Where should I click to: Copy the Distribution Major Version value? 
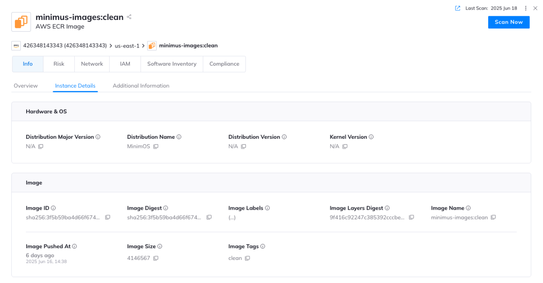[x=40, y=146]
